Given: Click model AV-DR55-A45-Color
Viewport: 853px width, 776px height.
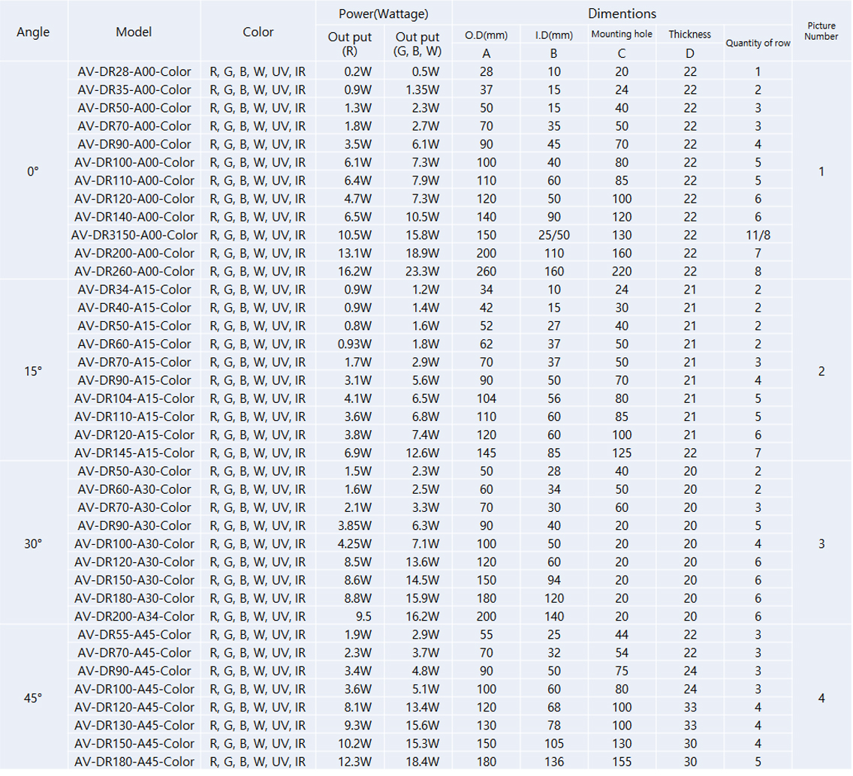Looking at the screenshot, I should coord(134,635).
